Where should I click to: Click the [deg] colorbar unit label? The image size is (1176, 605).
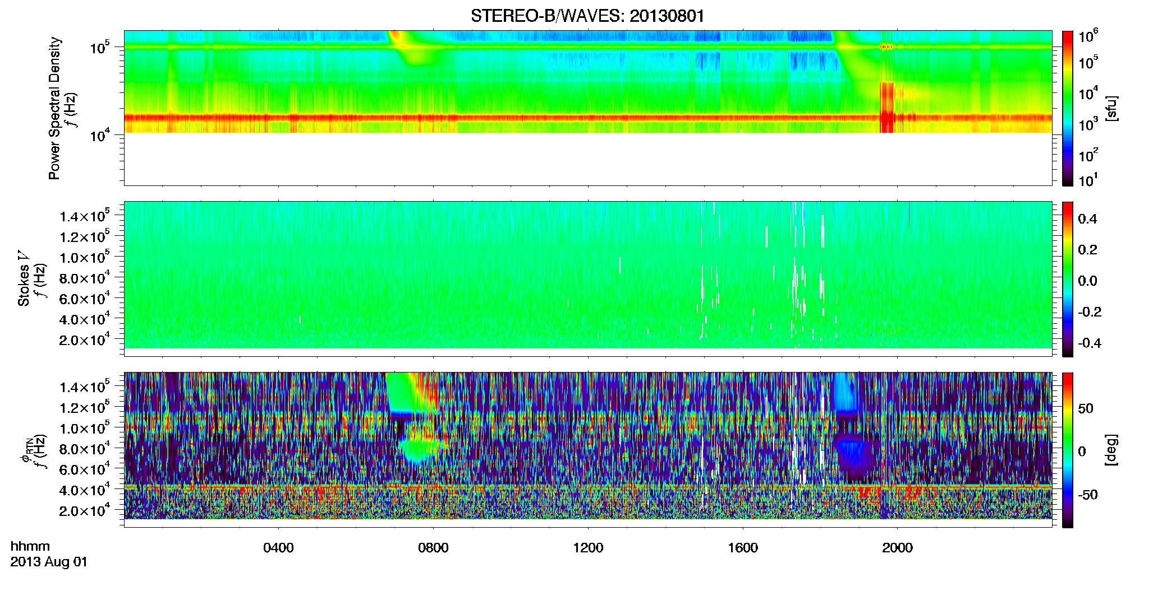[1111, 450]
